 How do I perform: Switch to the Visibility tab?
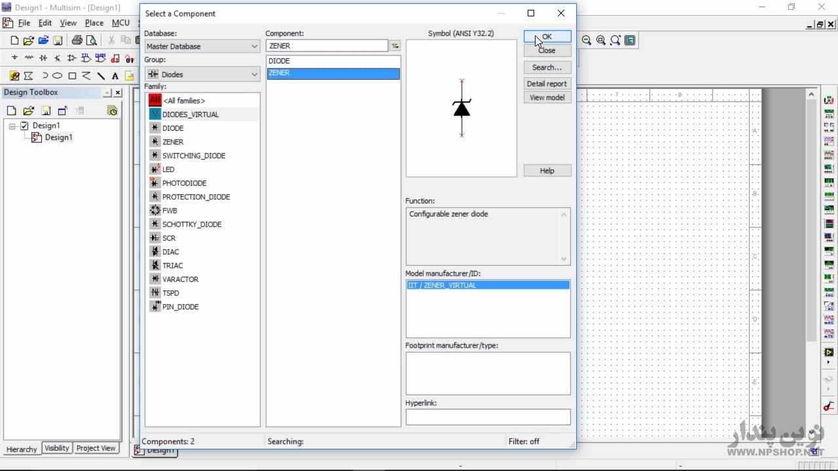coord(57,448)
